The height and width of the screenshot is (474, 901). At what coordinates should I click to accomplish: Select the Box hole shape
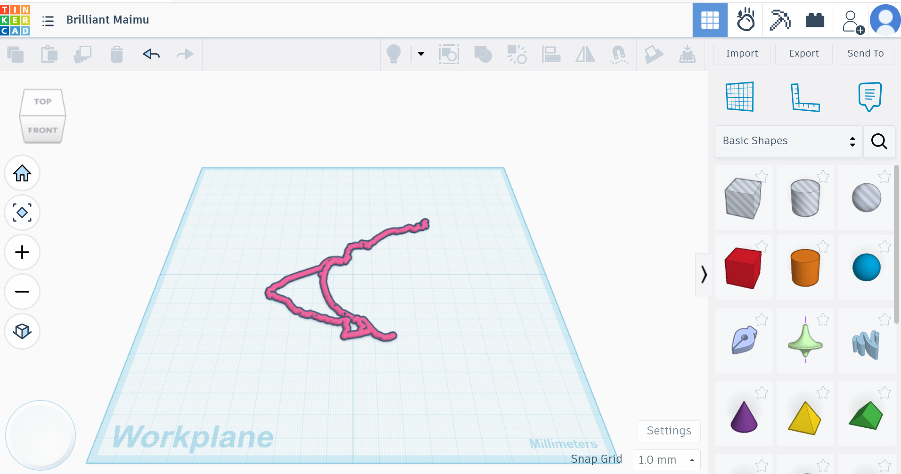click(x=743, y=198)
